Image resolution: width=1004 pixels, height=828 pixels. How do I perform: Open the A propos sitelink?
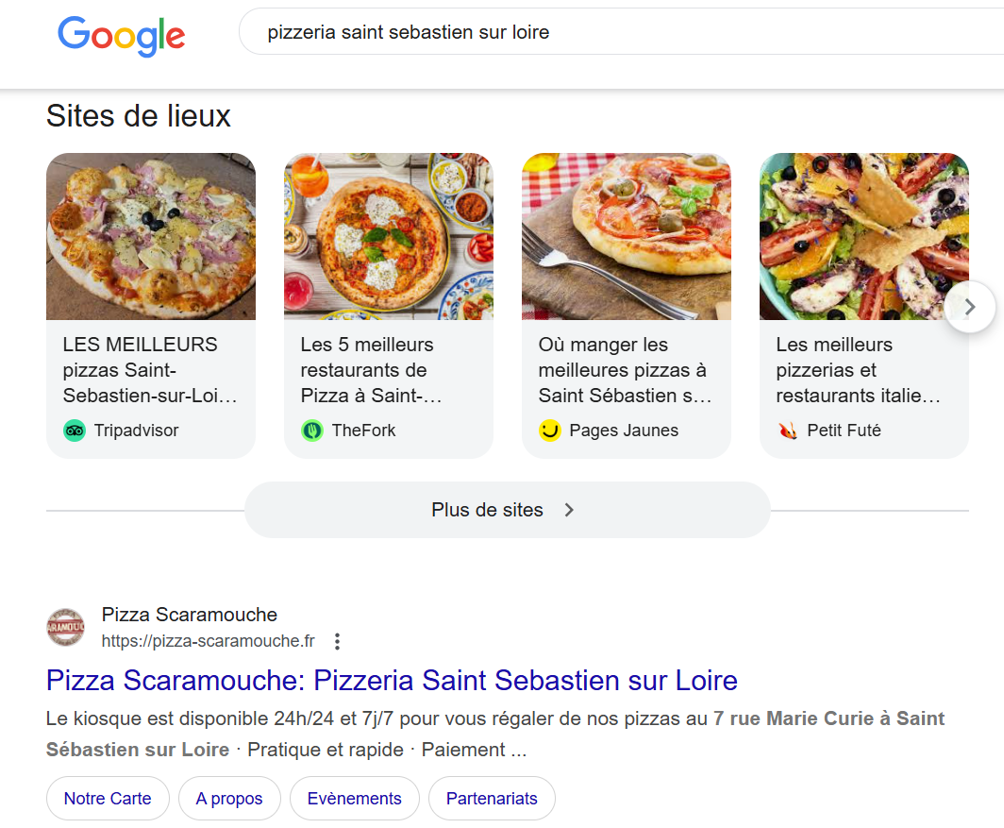click(x=229, y=798)
